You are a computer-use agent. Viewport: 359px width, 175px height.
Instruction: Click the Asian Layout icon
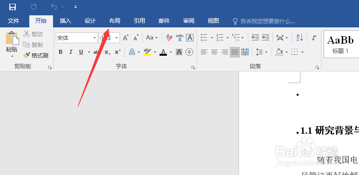coord(280,38)
